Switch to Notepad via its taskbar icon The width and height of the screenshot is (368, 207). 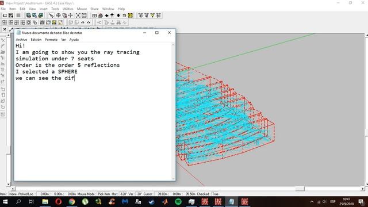(x=231, y=202)
